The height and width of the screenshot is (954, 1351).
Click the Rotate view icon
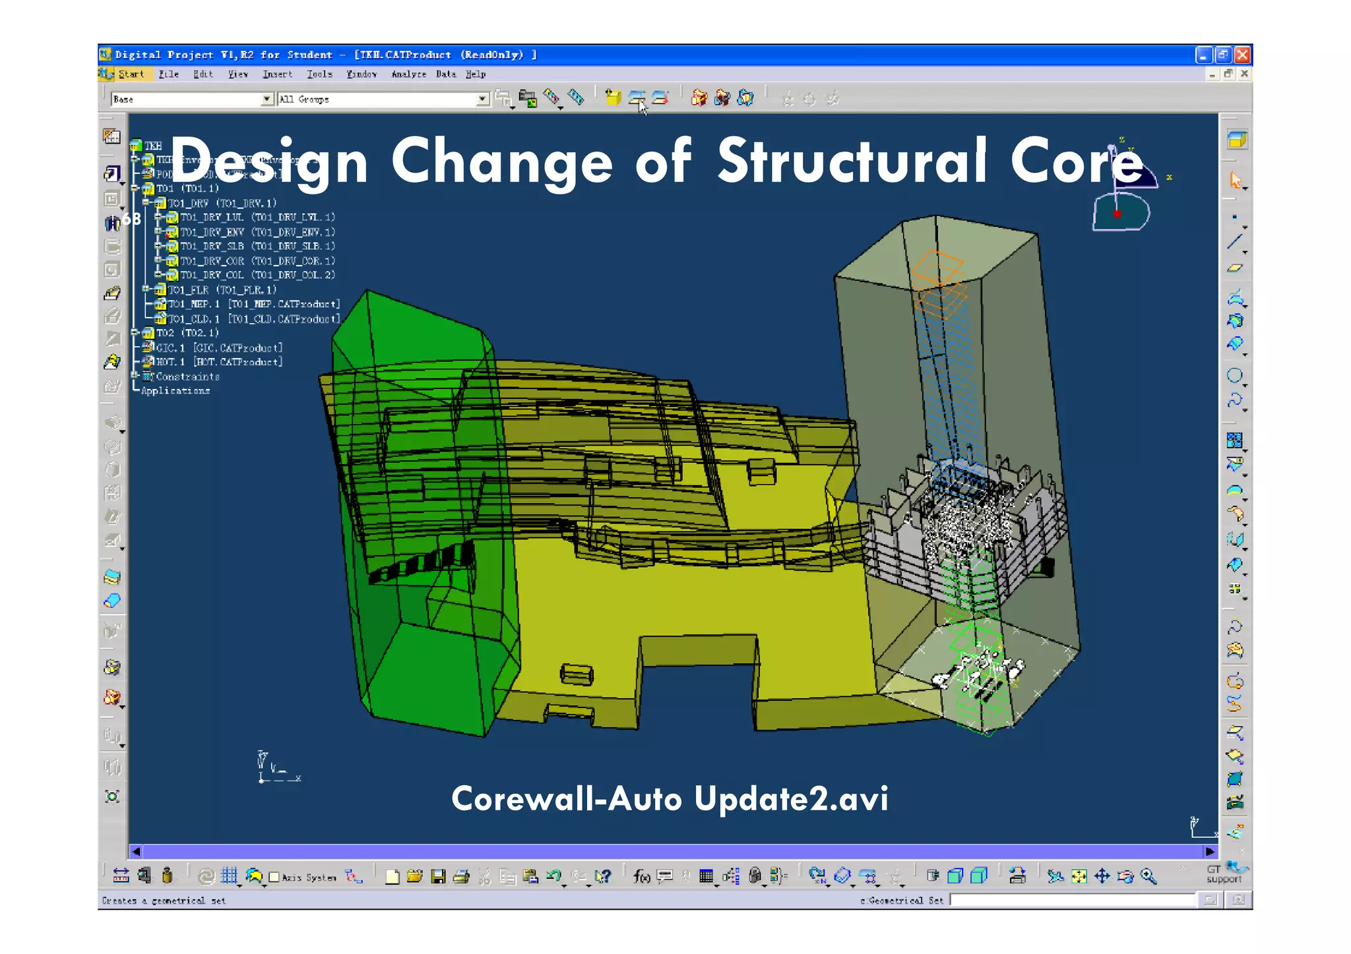[x=1126, y=877]
